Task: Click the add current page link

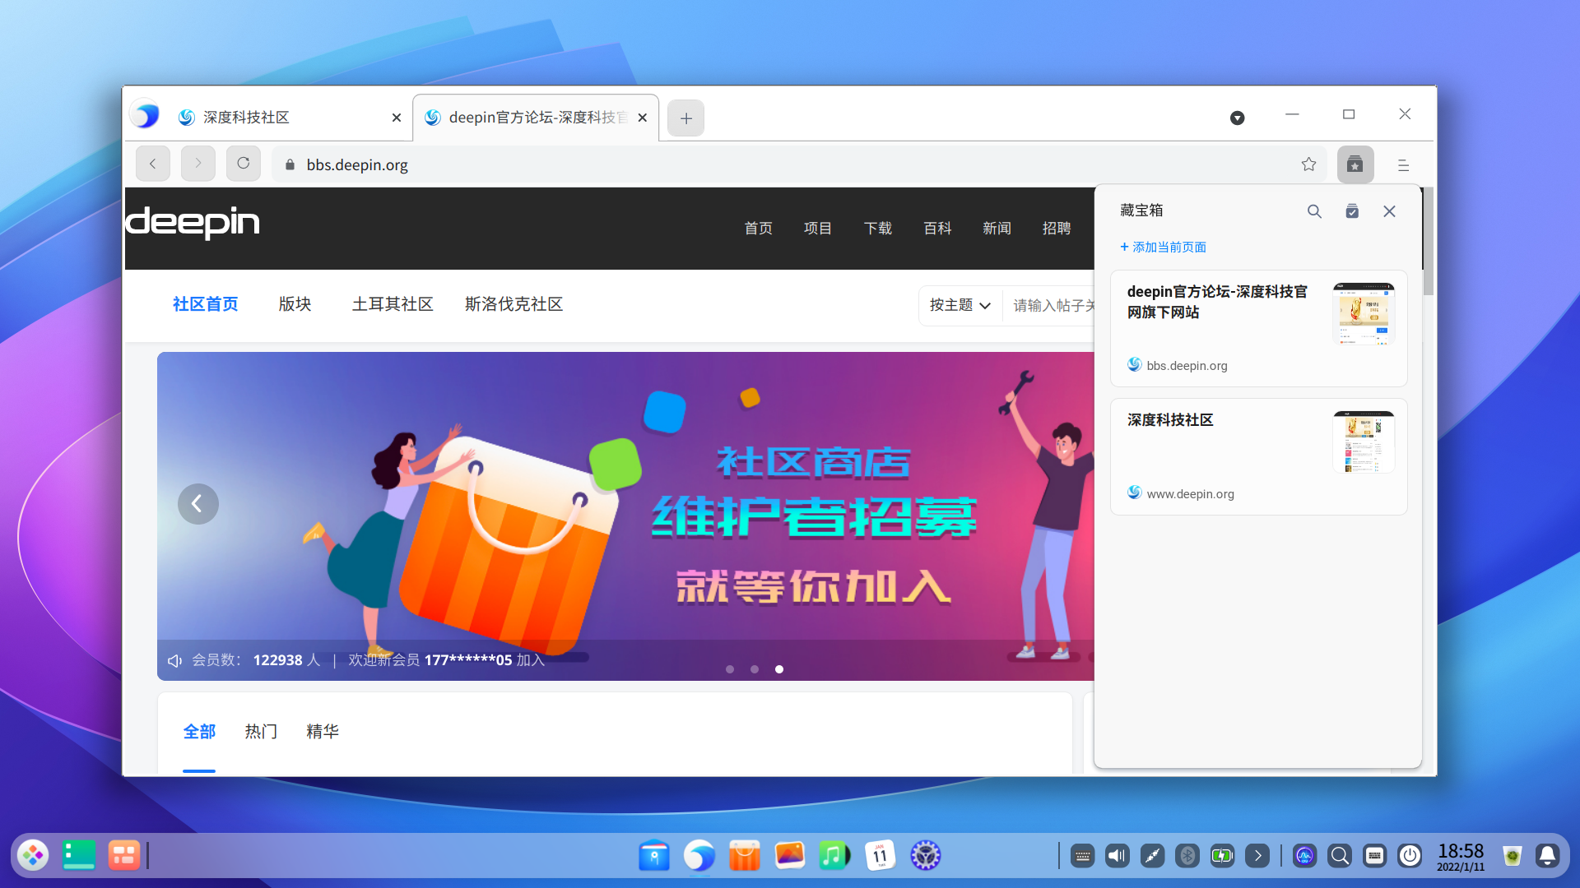Action: click(1164, 247)
